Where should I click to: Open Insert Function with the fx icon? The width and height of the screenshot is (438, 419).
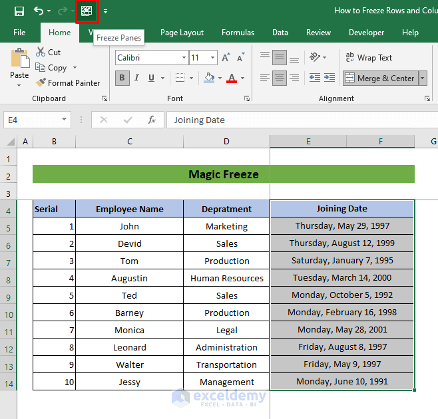(152, 120)
